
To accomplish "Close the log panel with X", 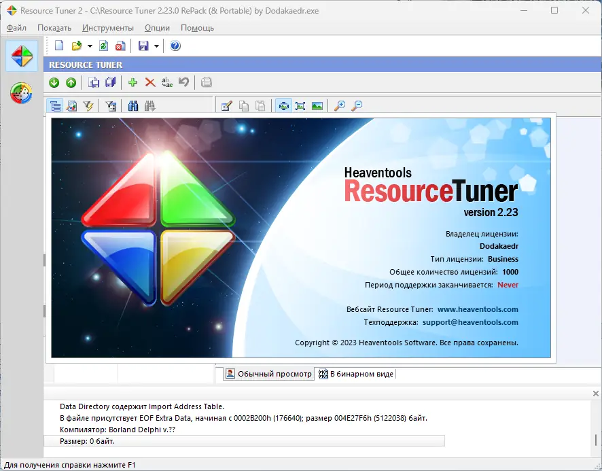I will tap(595, 394).
